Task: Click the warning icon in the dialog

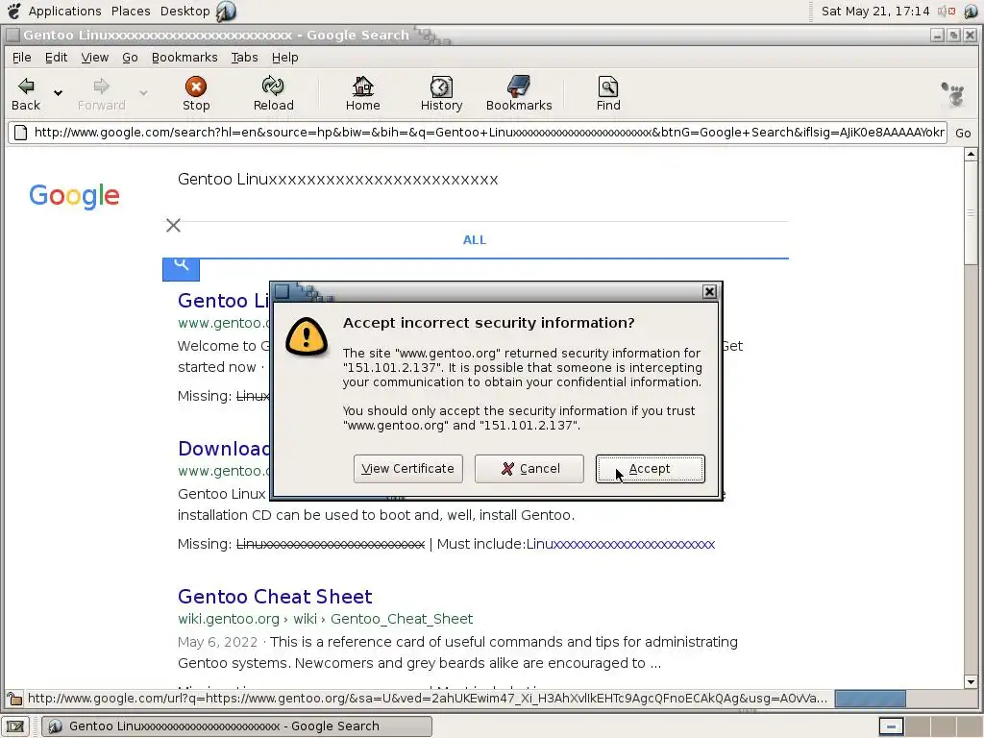Action: coord(307,337)
